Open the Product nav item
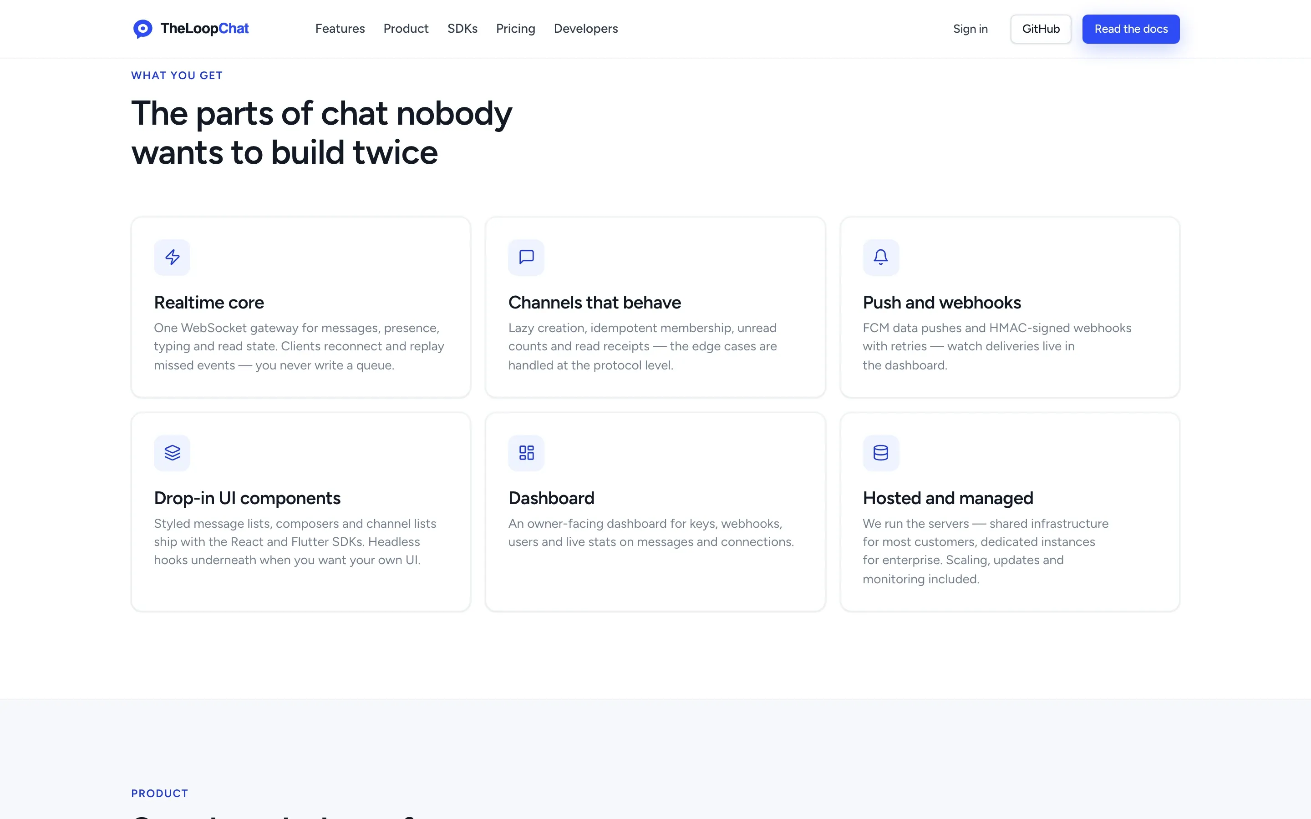 [x=406, y=29]
